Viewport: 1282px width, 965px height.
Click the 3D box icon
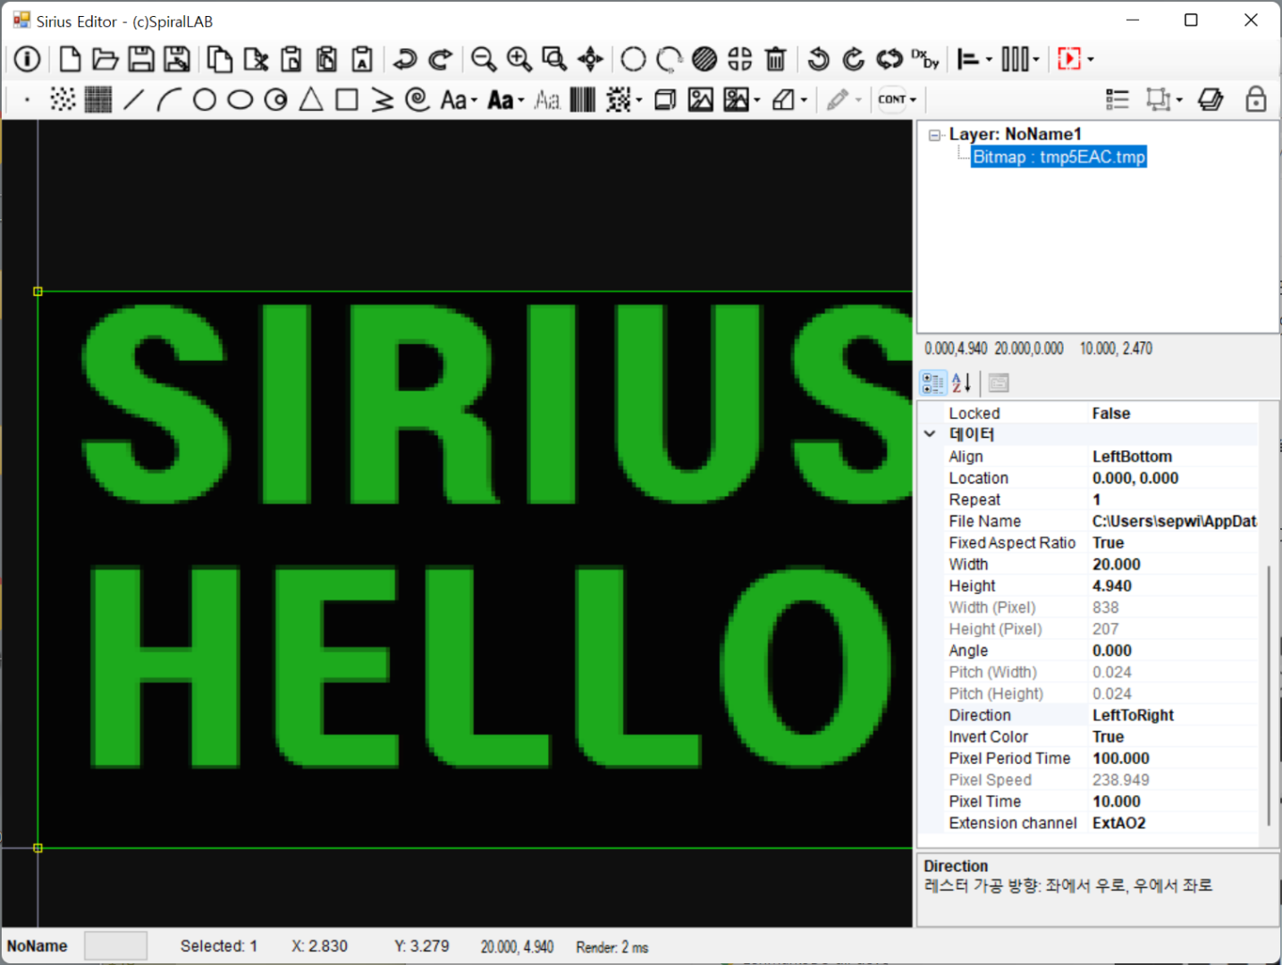pyautogui.click(x=665, y=99)
